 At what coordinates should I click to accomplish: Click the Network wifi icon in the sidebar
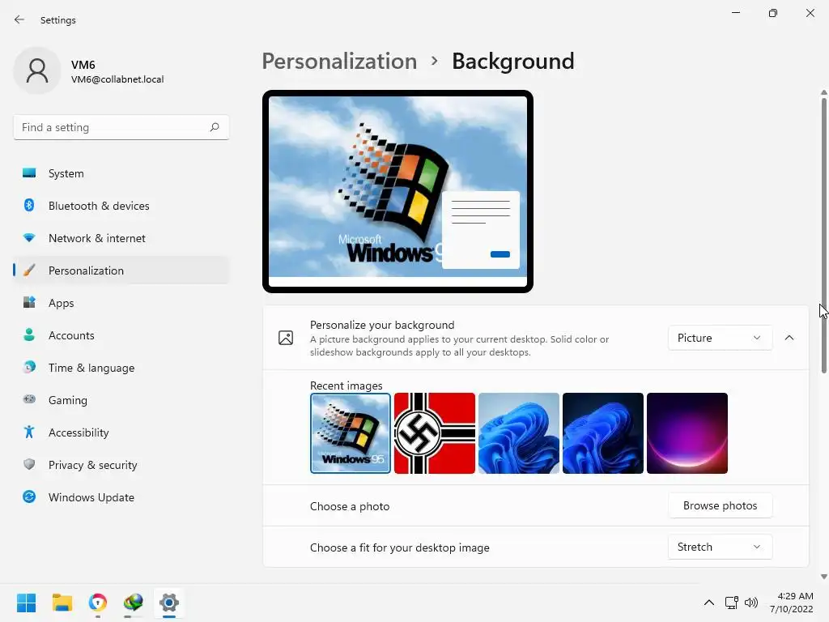point(29,238)
